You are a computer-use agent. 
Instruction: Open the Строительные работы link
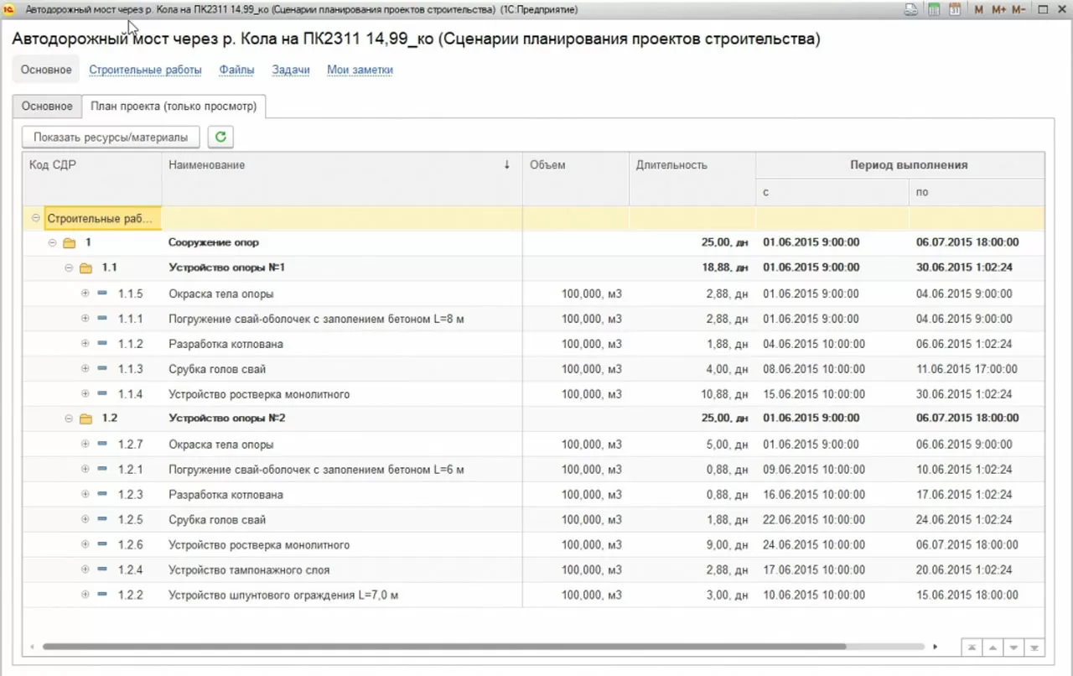(x=145, y=70)
